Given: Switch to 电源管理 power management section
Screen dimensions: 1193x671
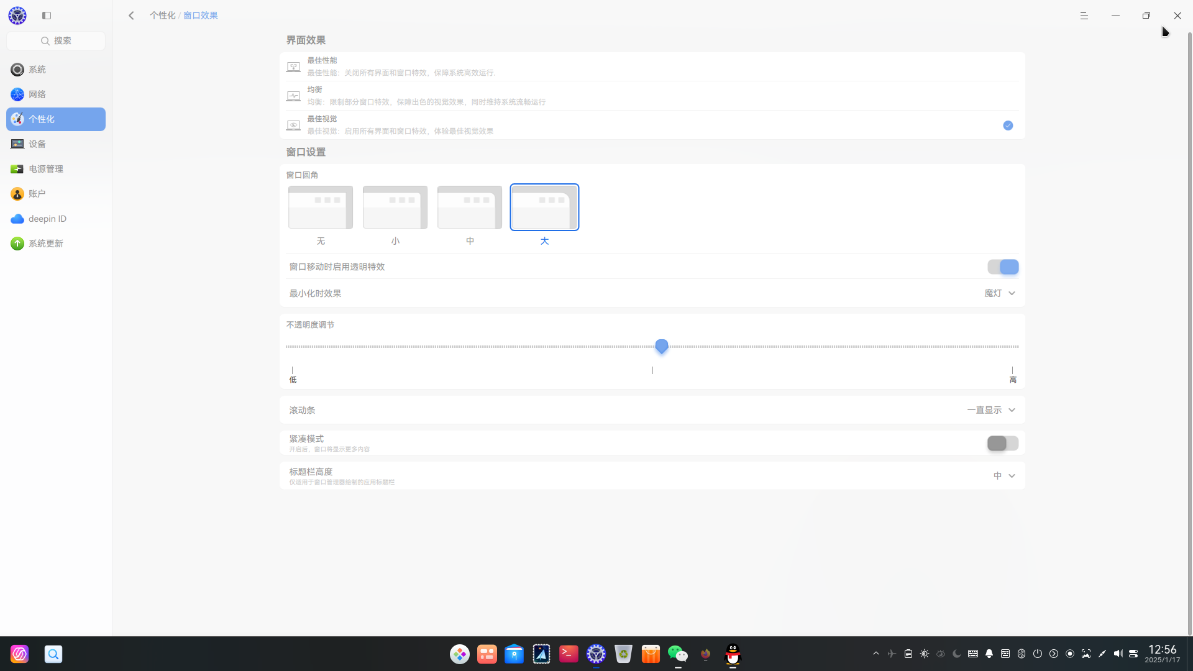Looking at the screenshot, I should 46,169.
